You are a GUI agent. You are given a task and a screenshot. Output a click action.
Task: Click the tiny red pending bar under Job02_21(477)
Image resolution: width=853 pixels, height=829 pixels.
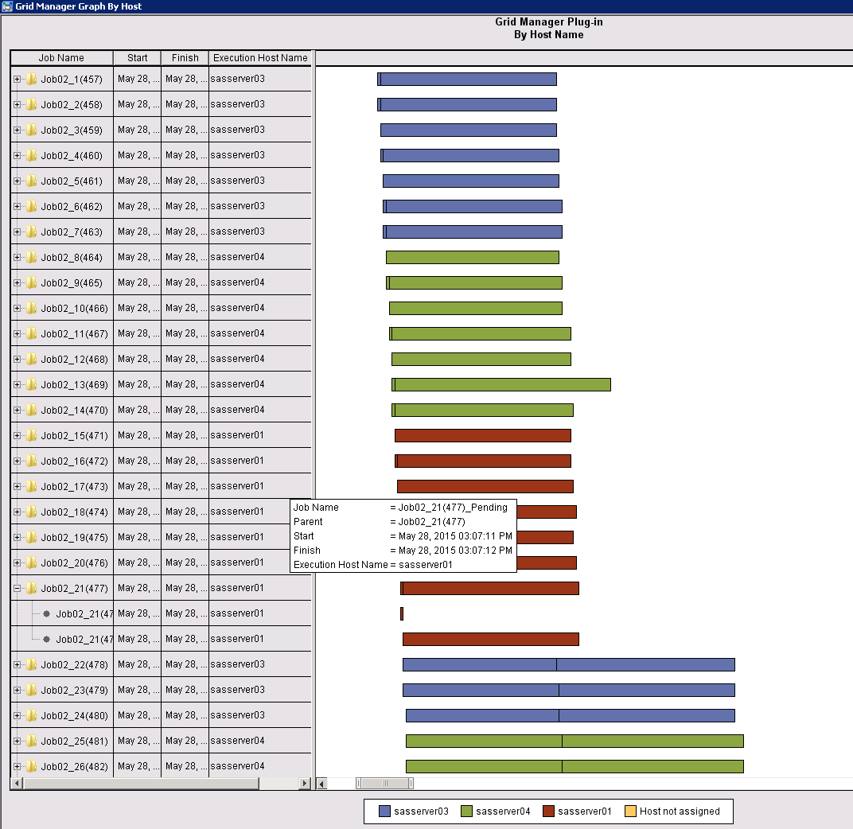(x=402, y=613)
